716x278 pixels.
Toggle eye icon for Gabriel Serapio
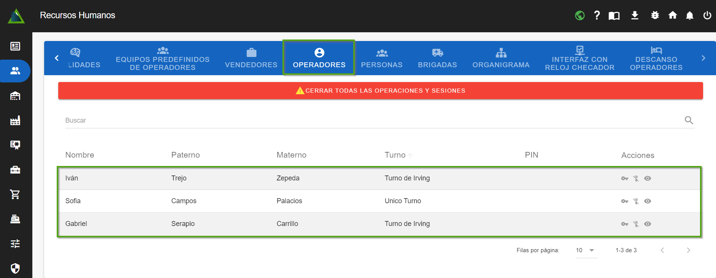(x=647, y=224)
